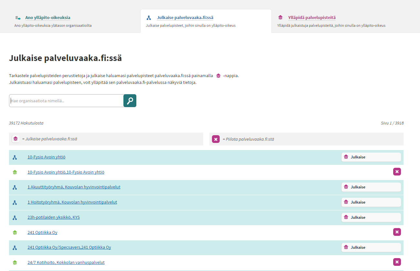Click green house icon beside 241 Optiikka Oy
This screenshot has height=271, width=420.
[15, 233]
